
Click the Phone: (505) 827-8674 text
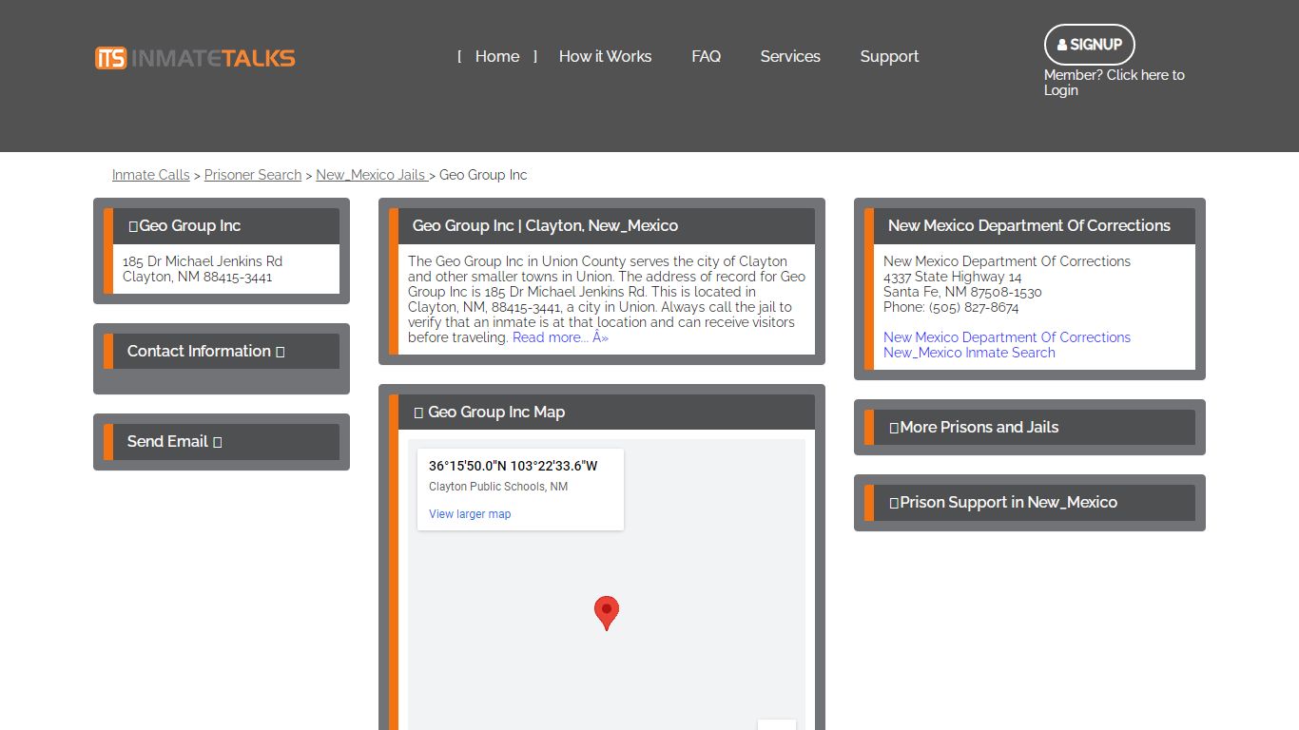(x=951, y=307)
